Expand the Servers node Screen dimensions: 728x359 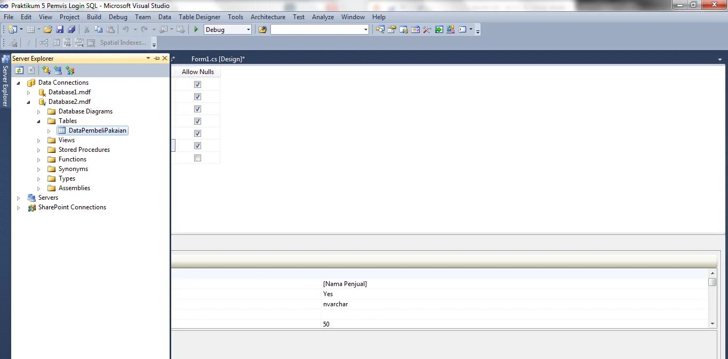point(19,198)
